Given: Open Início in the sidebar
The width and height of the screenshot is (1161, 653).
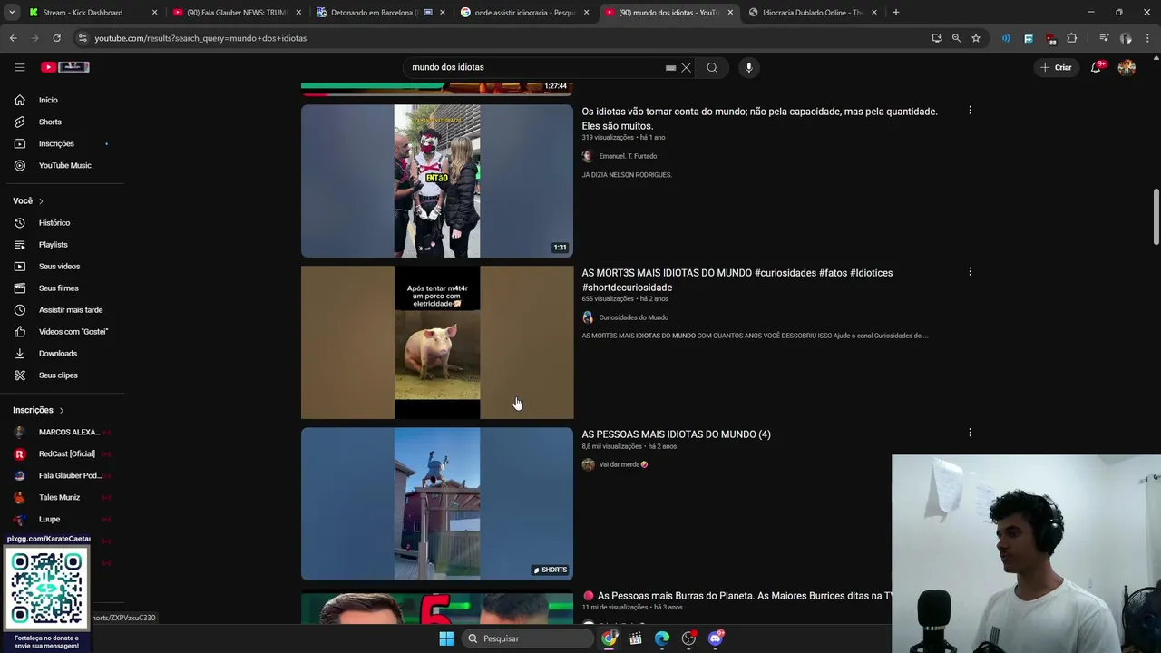Looking at the screenshot, I should click(x=48, y=100).
